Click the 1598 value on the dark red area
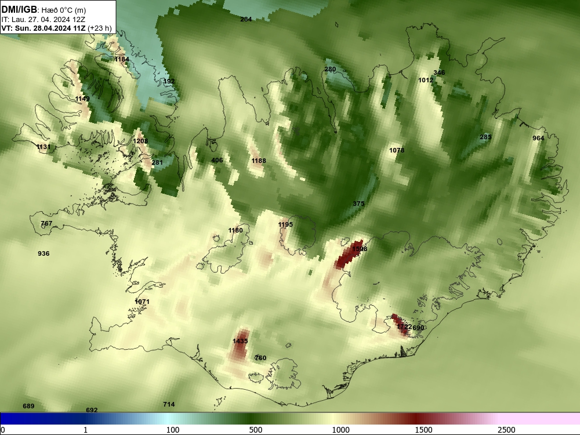 pyautogui.click(x=360, y=249)
